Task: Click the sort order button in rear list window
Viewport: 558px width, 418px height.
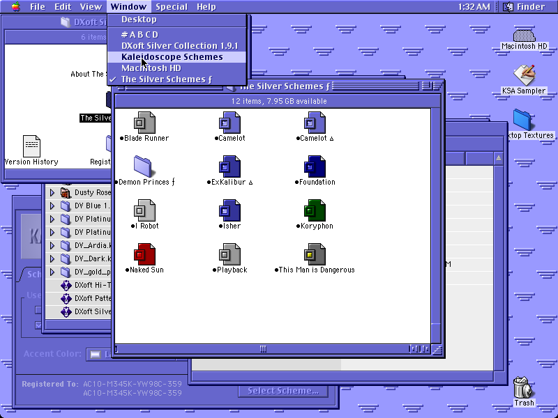Action: tap(498, 158)
